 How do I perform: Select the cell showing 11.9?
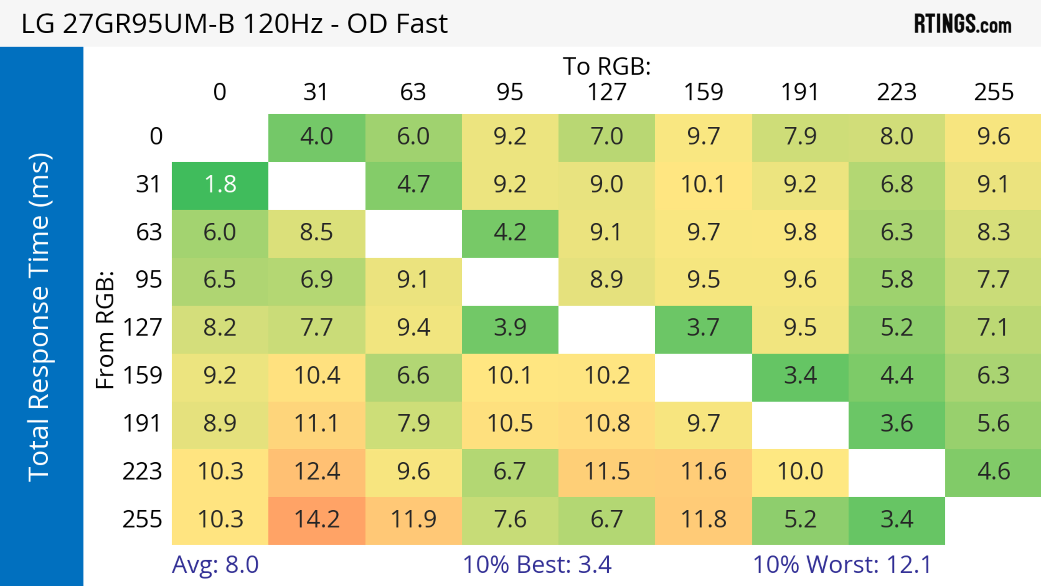coord(413,520)
